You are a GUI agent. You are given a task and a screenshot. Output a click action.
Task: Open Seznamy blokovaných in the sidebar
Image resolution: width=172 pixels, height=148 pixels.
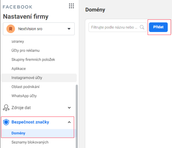click(x=30, y=142)
